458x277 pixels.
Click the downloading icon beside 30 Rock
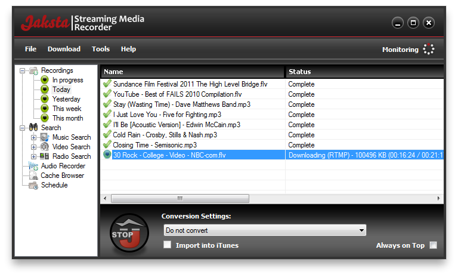(107, 155)
